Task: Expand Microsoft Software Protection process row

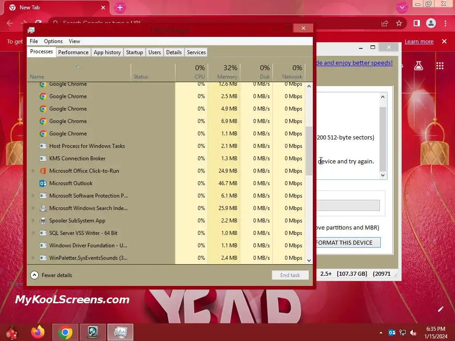Action: click(x=33, y=196)
